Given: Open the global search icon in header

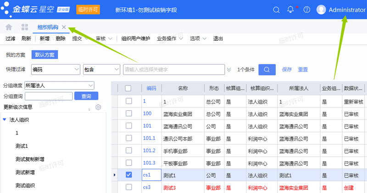Looking at the screenshot, I should point(276,10).
